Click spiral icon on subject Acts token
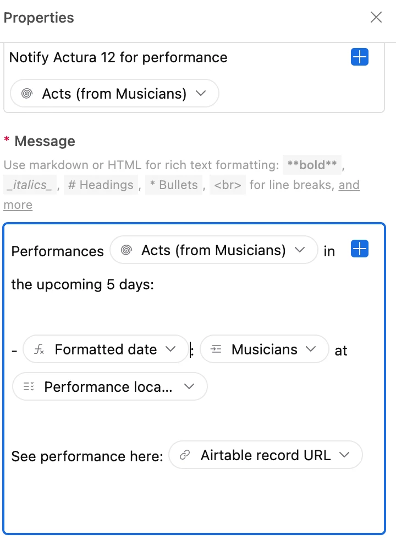 click(26, 94)
